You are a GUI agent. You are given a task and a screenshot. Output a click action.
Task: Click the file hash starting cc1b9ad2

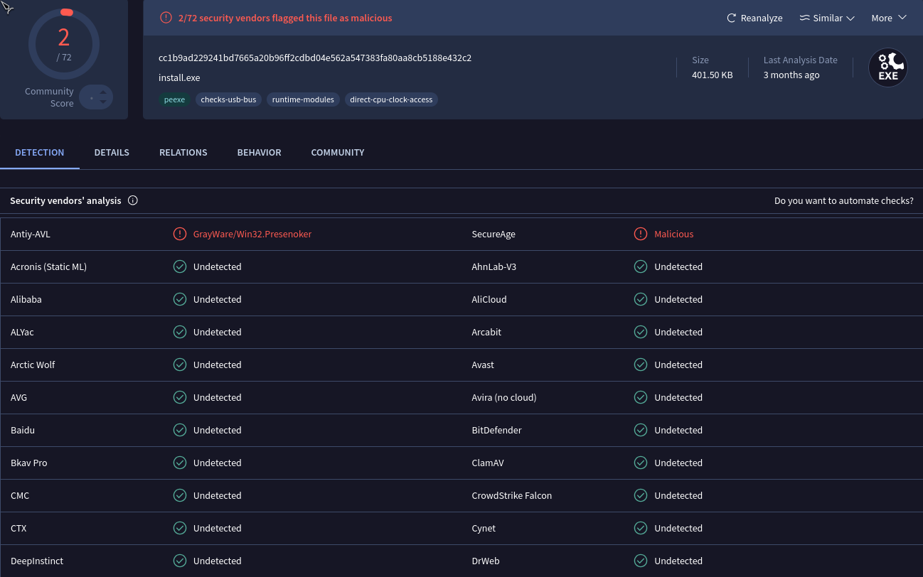pos(315,58)
